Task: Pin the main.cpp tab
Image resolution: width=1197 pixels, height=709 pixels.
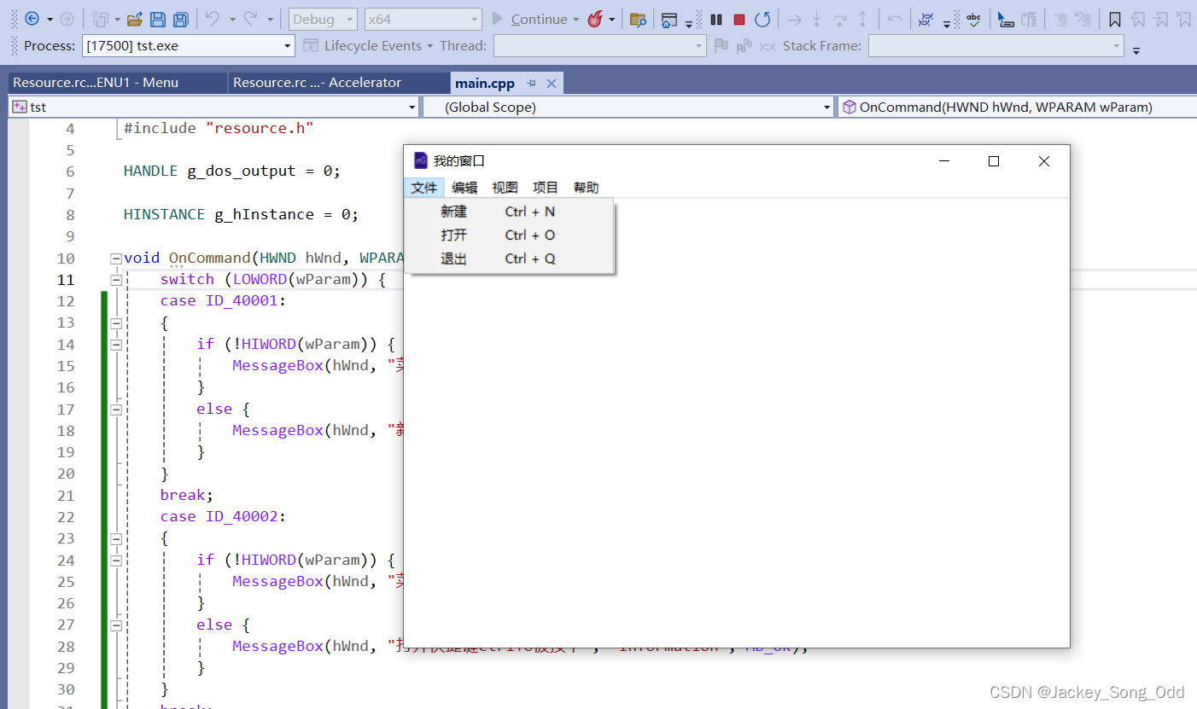Action: pyautogui.click(x=531, y=83)
